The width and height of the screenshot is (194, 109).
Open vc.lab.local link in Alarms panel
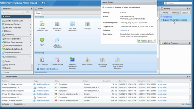(x=168, y=17)
